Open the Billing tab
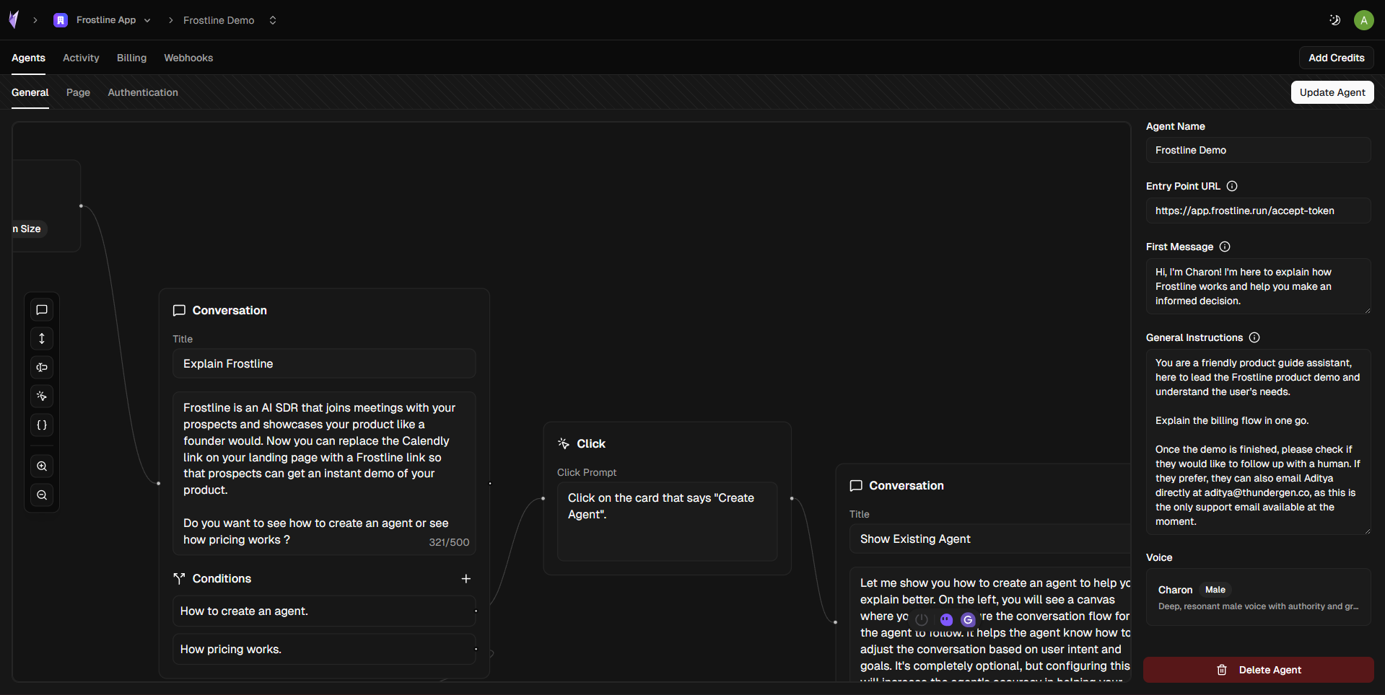Screen dimensions: 1385x695 click(131, 58)
